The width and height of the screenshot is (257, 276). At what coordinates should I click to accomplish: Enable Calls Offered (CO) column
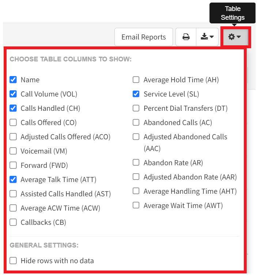tap(13, 122)
